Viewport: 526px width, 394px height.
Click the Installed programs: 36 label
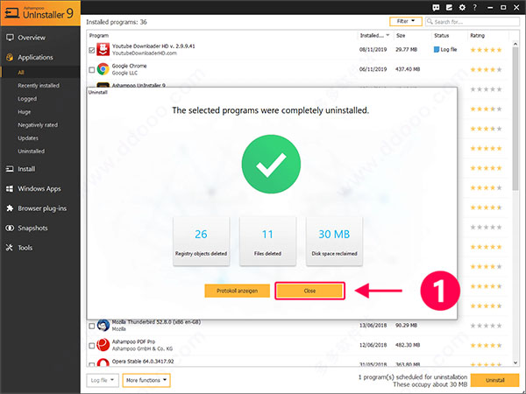tap(117, 22)
